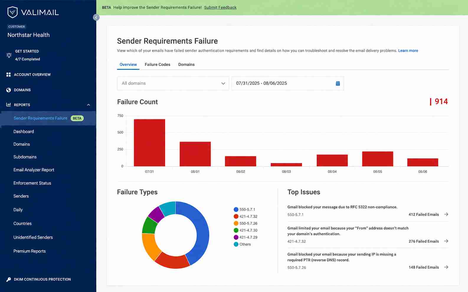Click the 421-4.7.32 red legend swatch

(236, 216)
